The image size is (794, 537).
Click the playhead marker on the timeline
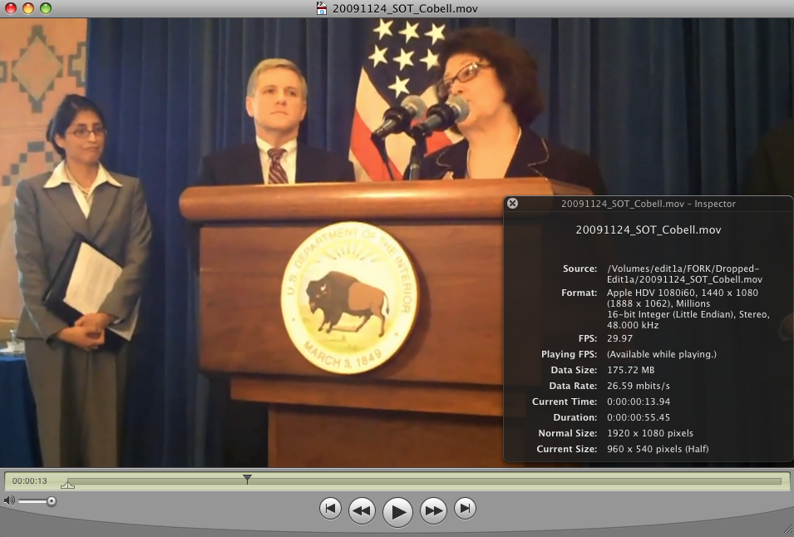point(247,479)
